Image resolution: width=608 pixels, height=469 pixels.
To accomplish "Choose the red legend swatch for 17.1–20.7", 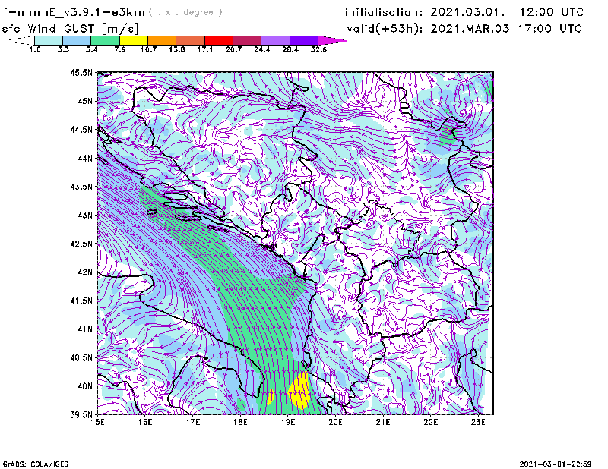I will coord(219,40).
